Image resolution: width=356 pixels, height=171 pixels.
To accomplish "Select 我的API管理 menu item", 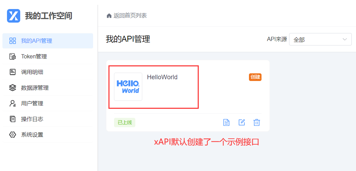I will (x=48, y=41).
